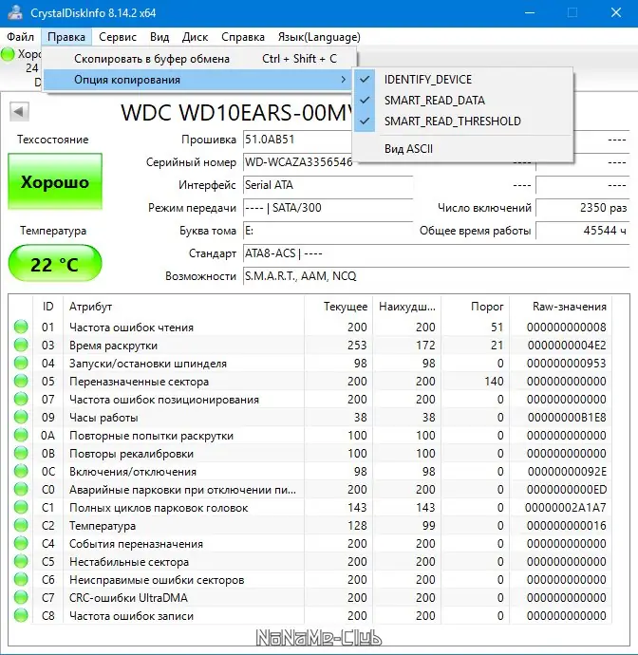Close the CrystalDiskInfo window

coord(616,12)
